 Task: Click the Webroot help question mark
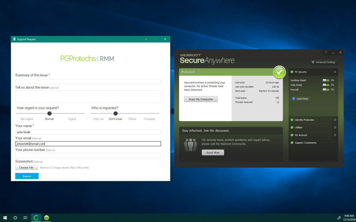(x=326, y=53)
